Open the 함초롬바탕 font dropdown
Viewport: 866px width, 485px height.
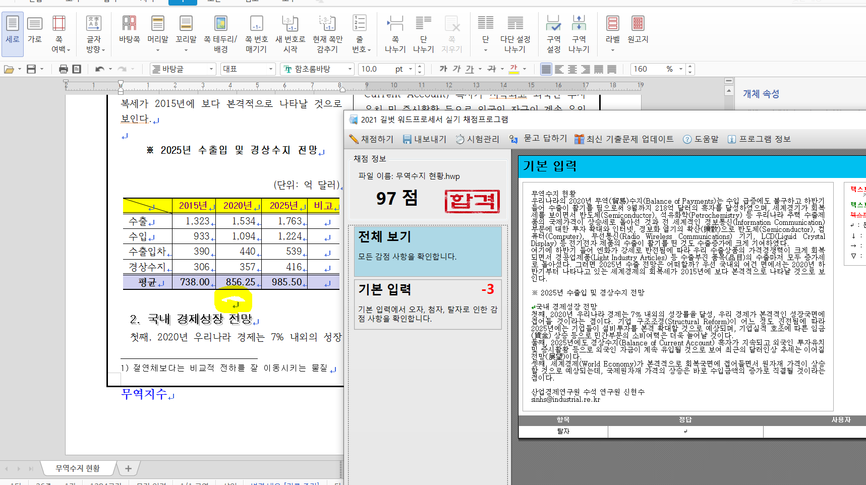coord(350,69)
